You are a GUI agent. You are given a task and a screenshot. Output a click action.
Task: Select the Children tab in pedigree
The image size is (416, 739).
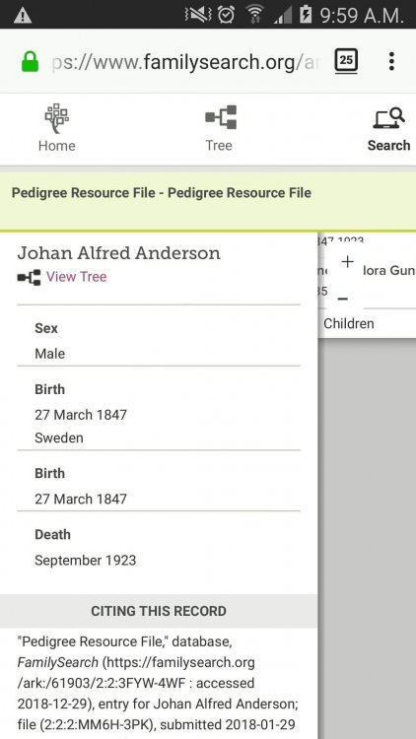[349, 324]
